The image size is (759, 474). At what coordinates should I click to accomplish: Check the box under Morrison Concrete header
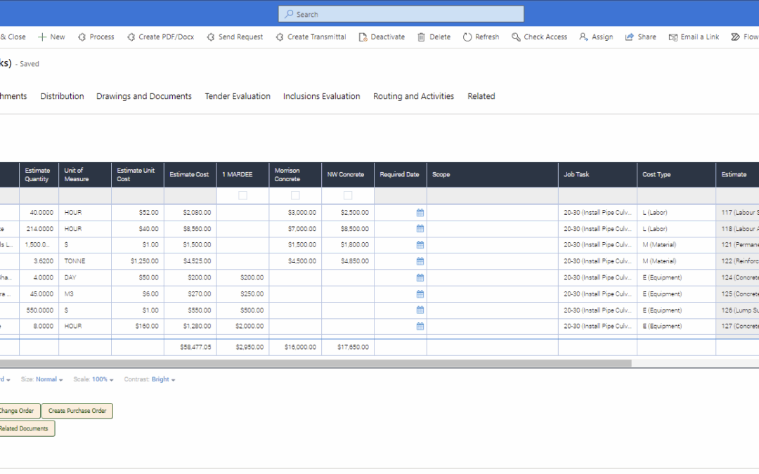[x=294, y=195]
